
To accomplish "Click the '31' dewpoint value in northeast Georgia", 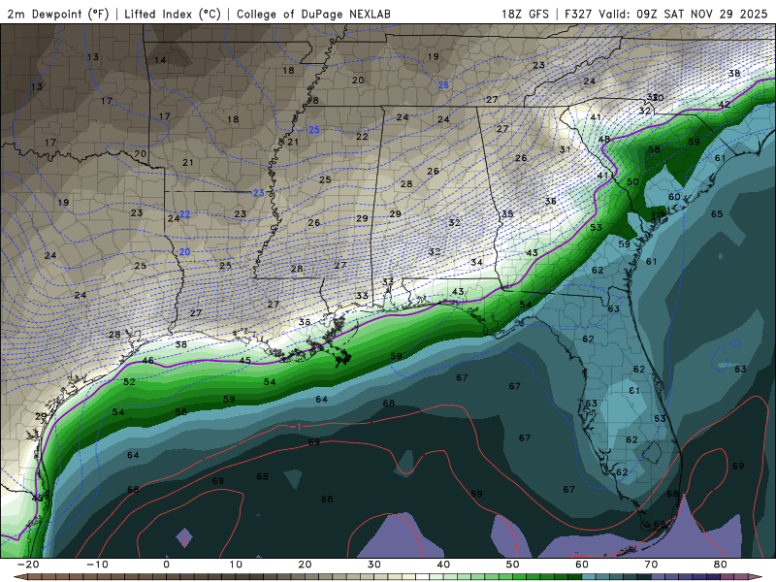I will (565, 149).
